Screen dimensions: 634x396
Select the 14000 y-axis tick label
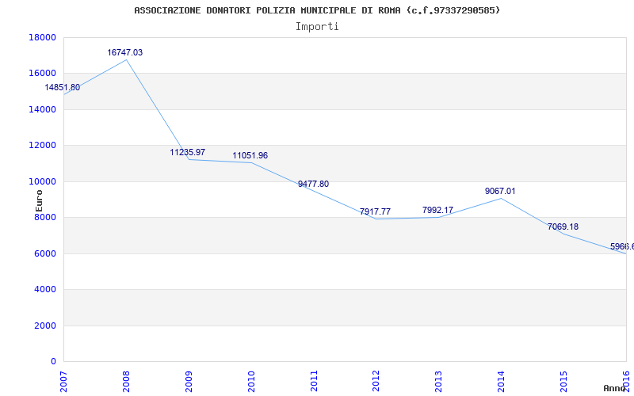[x=43, y=109]
